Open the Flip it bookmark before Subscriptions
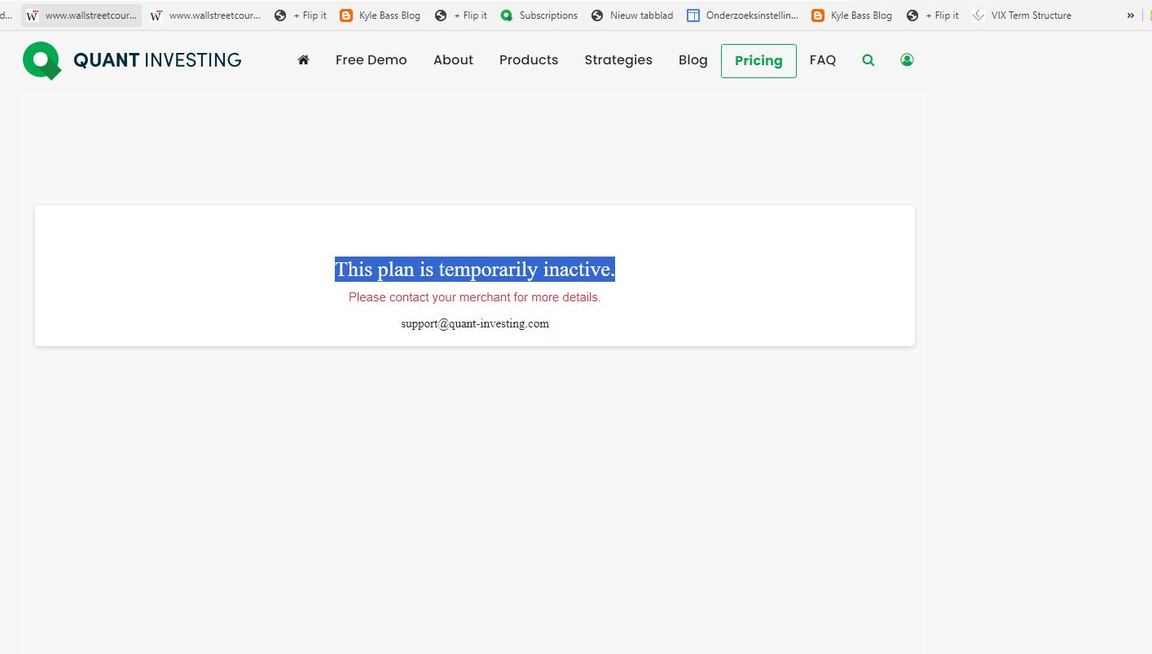Screen dimensions: 1152x654 pos(461,15)
